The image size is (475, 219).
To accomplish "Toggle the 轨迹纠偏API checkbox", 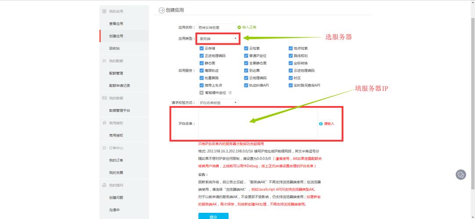I will click(x=246, y=85).
